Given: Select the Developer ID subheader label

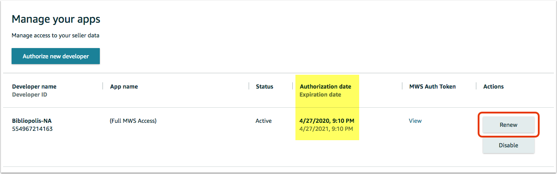Looking at the screenshot, I should 29,94.
